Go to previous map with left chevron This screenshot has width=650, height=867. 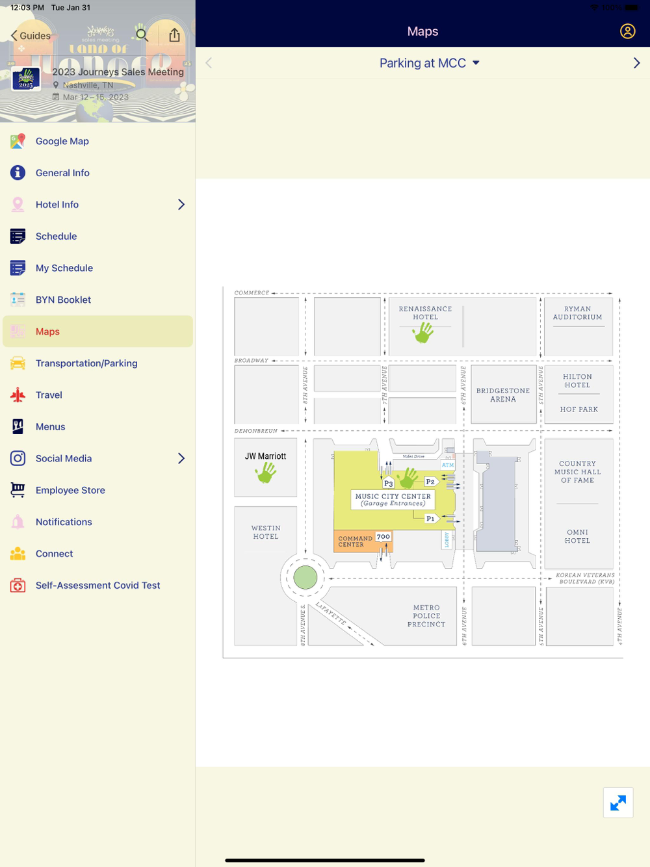pos(209,63)
